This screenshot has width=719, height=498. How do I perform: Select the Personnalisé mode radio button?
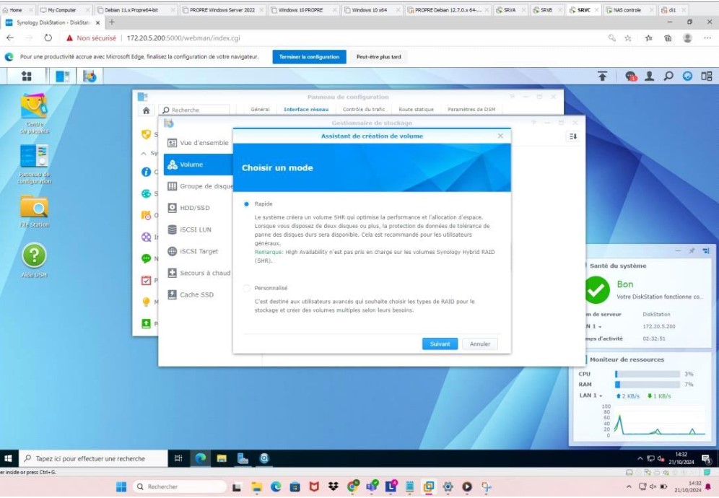coord(247,288)
